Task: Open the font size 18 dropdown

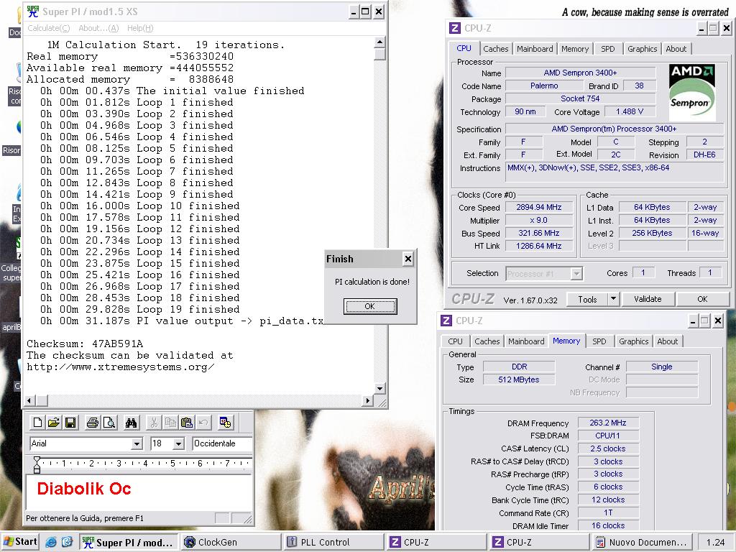Action: click(x=178, y=443)
